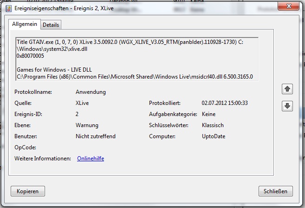Click the Schließen button
The image size is (305, 208).
click(275, 191)
